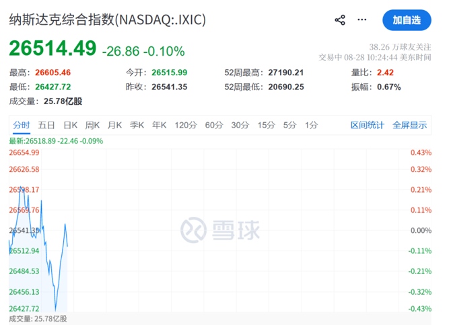449x325 pixels.
Task: Click the 今开 value 26515.99
Action: [169, 73]
